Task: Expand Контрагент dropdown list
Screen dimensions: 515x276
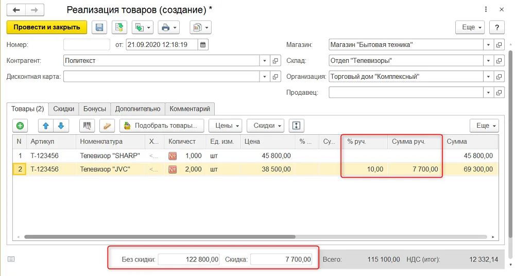Action: [x=264, y=61]
